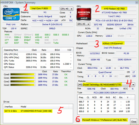Image resolution: width=139 pixels, height=125 pixels.
Task: Click the μCU 70C value
Action: [x=71, y=21]
